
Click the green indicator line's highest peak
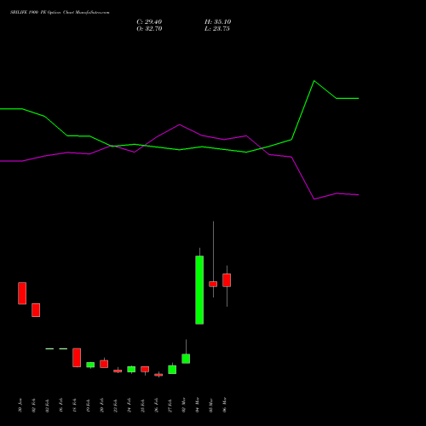(314, 81)
